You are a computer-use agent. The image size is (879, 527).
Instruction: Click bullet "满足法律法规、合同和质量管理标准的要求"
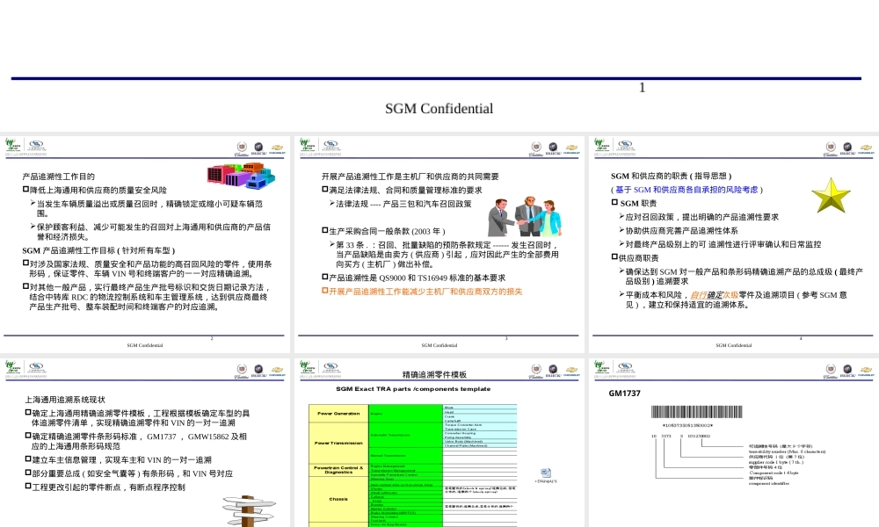[x=402, y=191]
